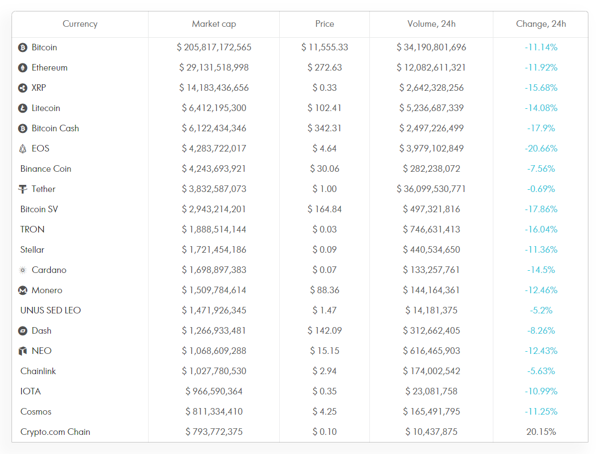Click Litecoin price $ 102.41

[x=325, y=108]
